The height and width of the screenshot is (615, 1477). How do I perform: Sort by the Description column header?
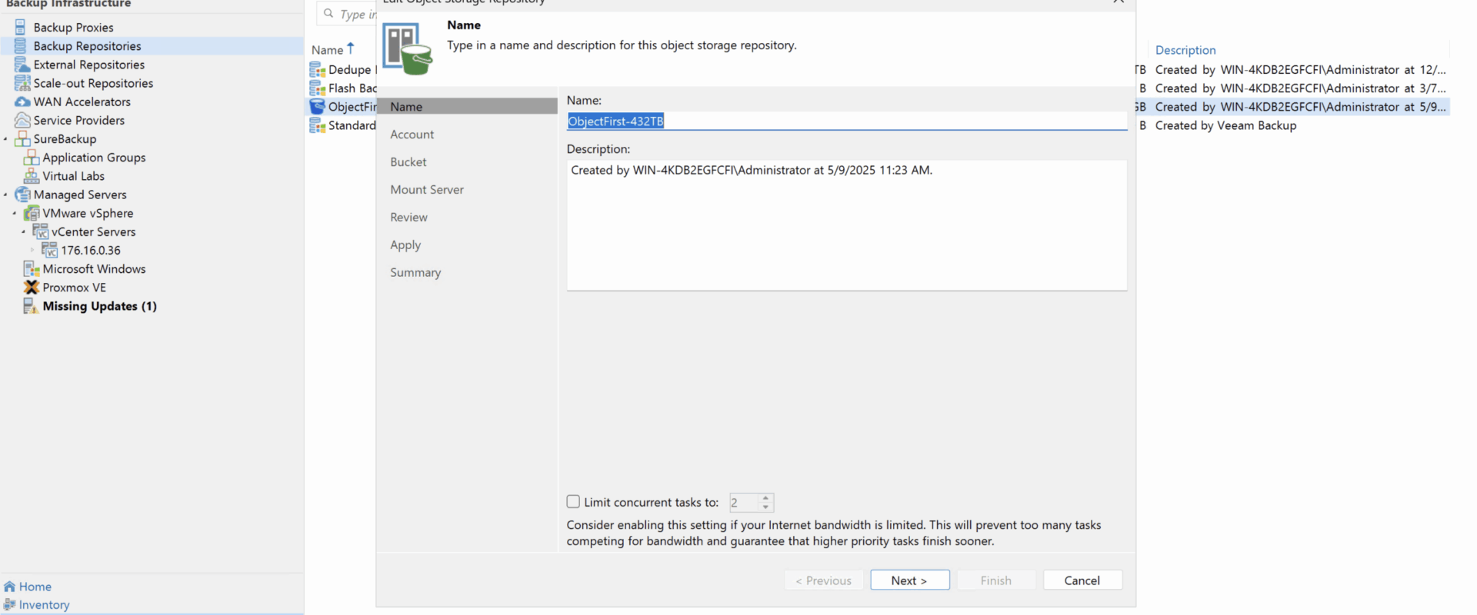1185,50
